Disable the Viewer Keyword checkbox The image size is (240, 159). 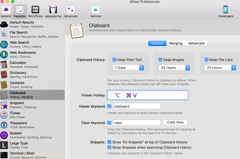[x=109, y=106]
